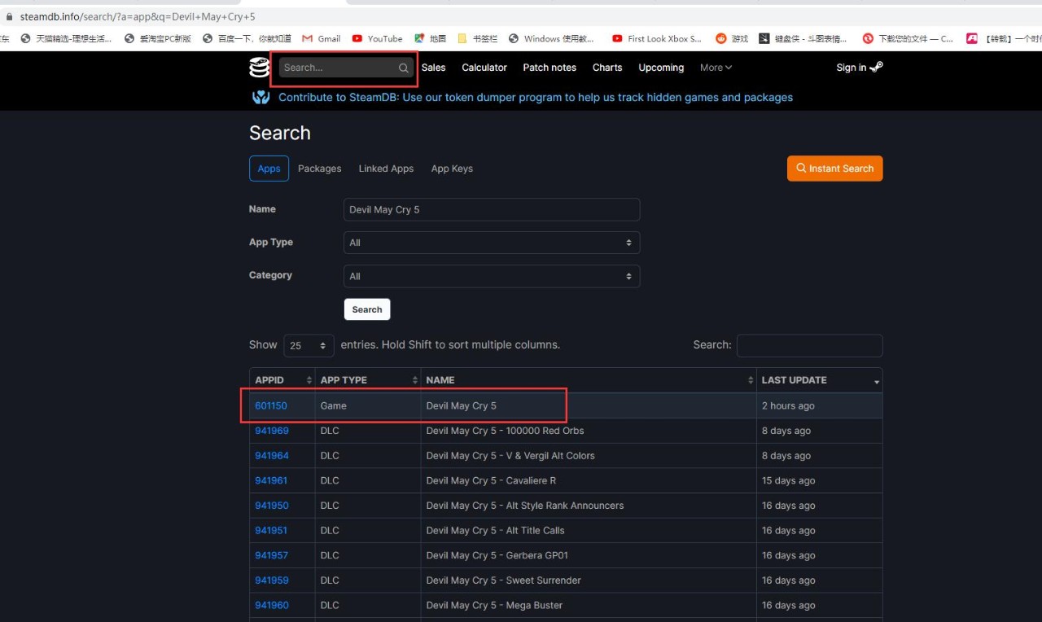
Task: Open the App Type dropdown
Action: (x=491, y=242)
